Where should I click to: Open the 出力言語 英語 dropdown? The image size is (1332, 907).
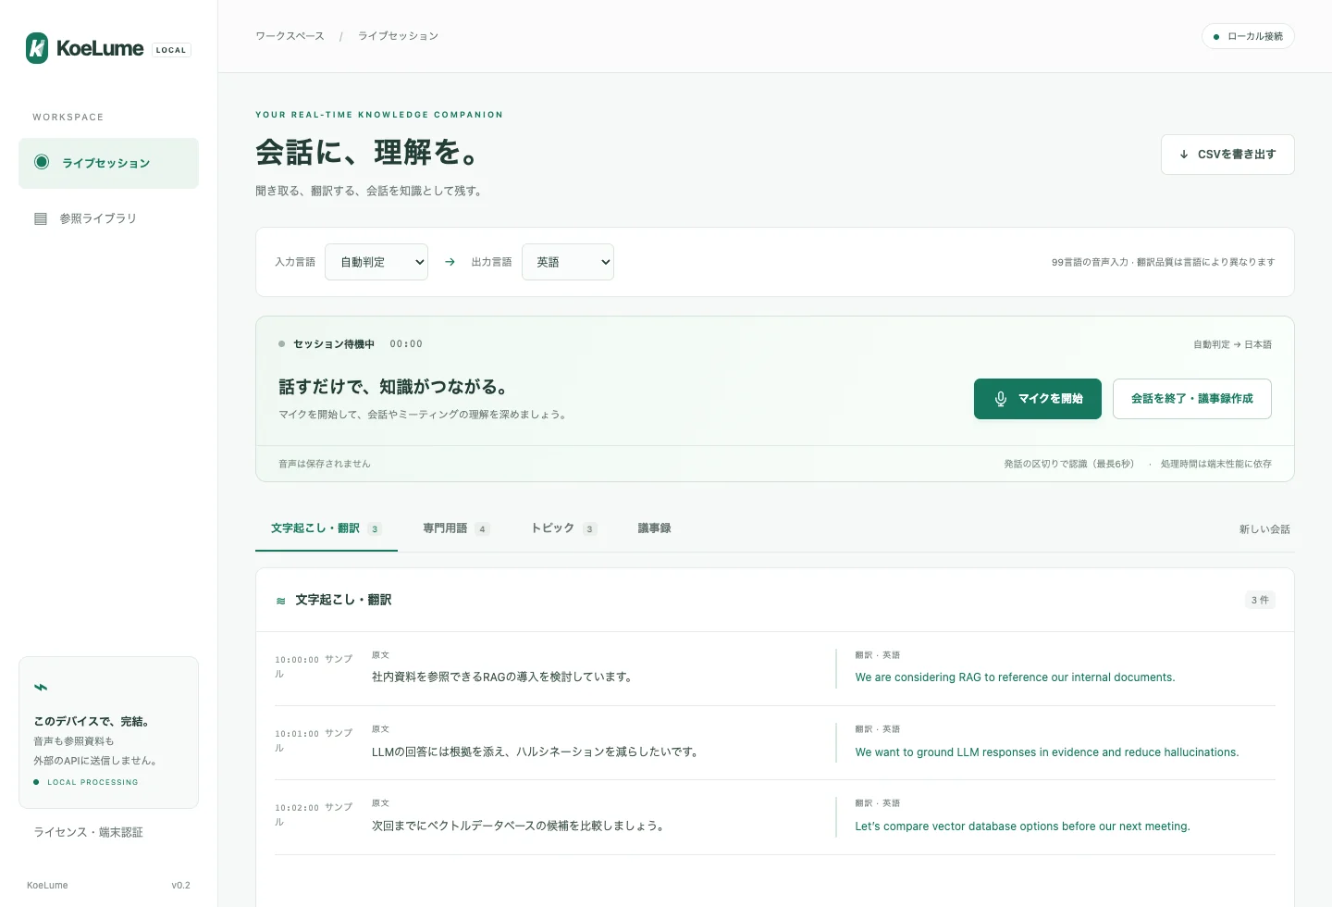(x=568, y=262)
